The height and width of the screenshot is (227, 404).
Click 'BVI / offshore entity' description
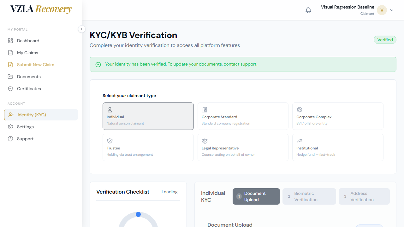(x=312, y=123)
